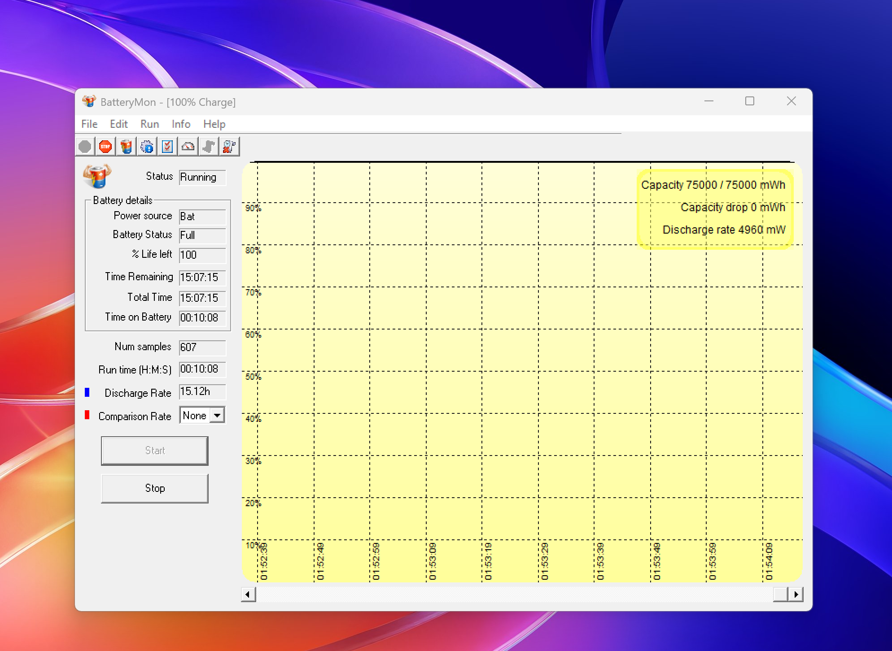Screen dimensions: 892x651
Task: Click the blue Discharge Rate color marker
Action: click(x=87, y=392)
